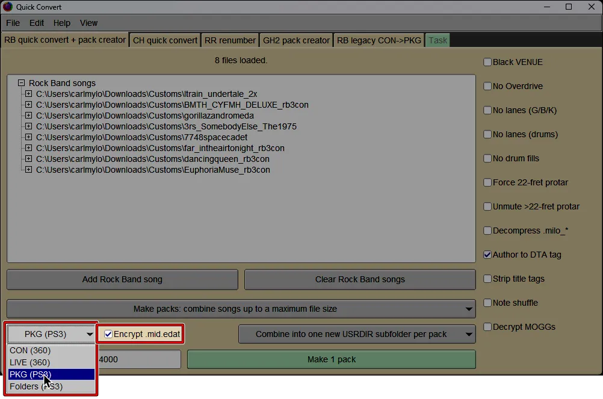
Task: Open the Make packs mode dropdown
Action: point(241,309)
